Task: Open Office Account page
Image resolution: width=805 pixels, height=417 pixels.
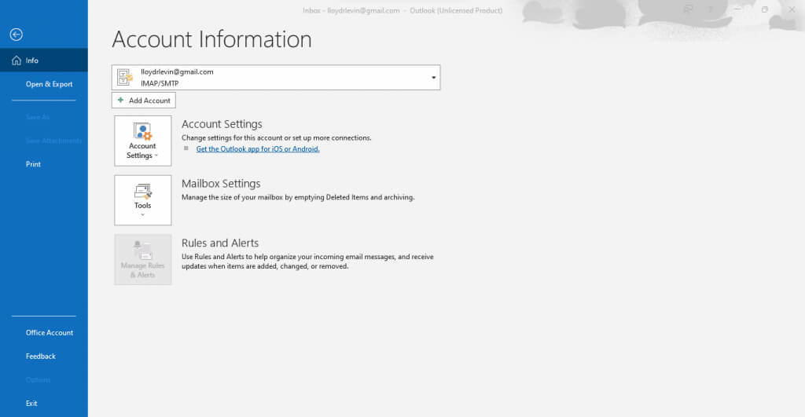Action: click(50, 332)
